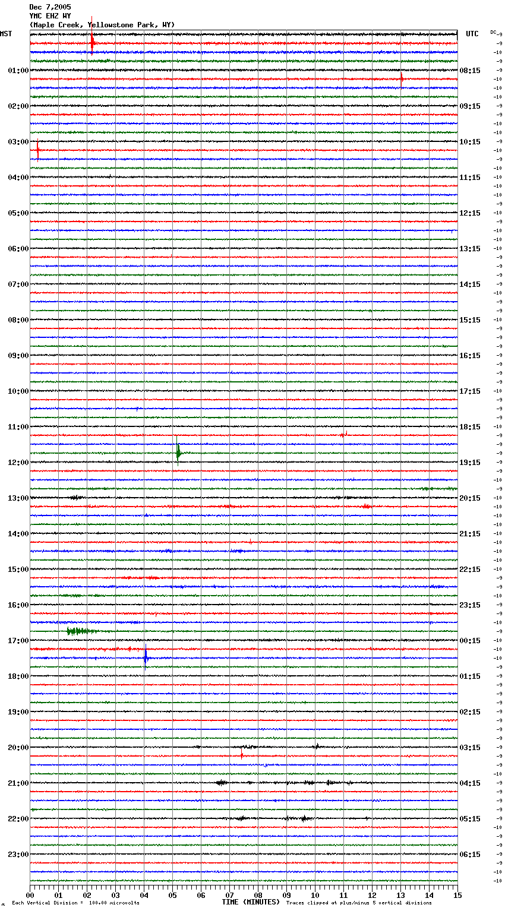Click the 02:15 UTC time label

[x=470, y=712]
